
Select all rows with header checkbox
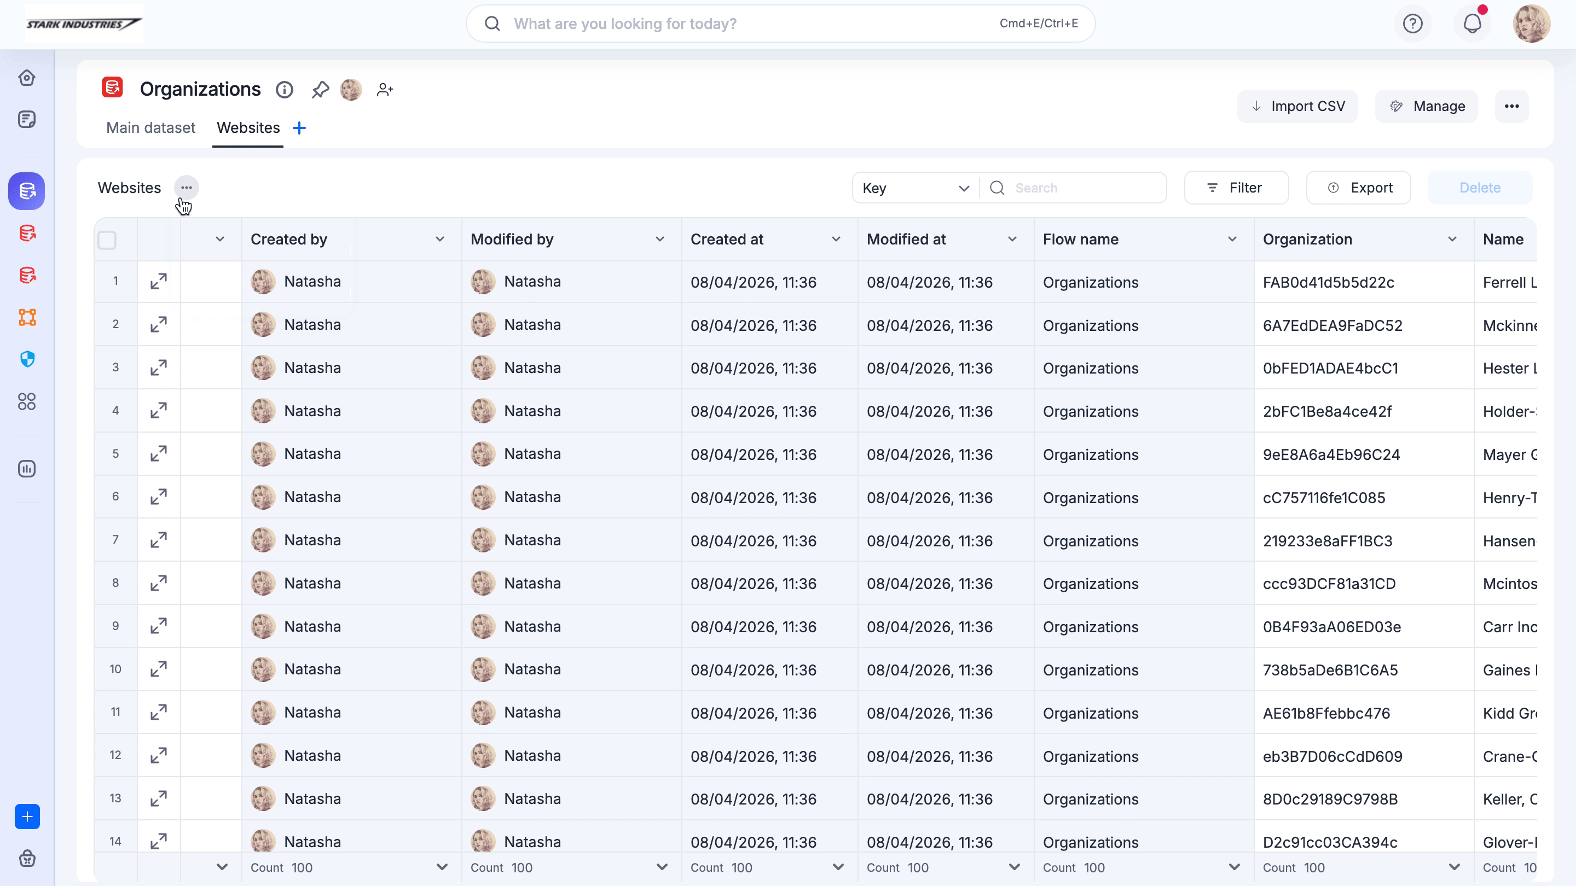pos(107,240)
